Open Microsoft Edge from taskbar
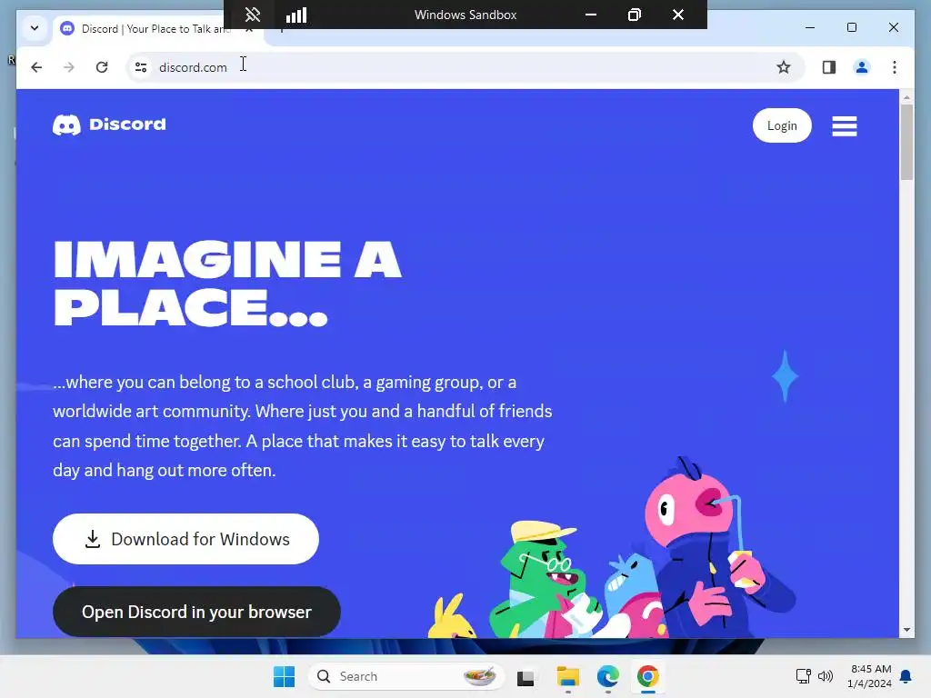 click(608, 676)
